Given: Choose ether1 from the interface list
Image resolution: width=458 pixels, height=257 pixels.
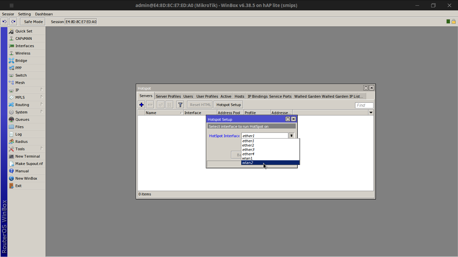Looking at the screenshot, I should click(270, 141).
